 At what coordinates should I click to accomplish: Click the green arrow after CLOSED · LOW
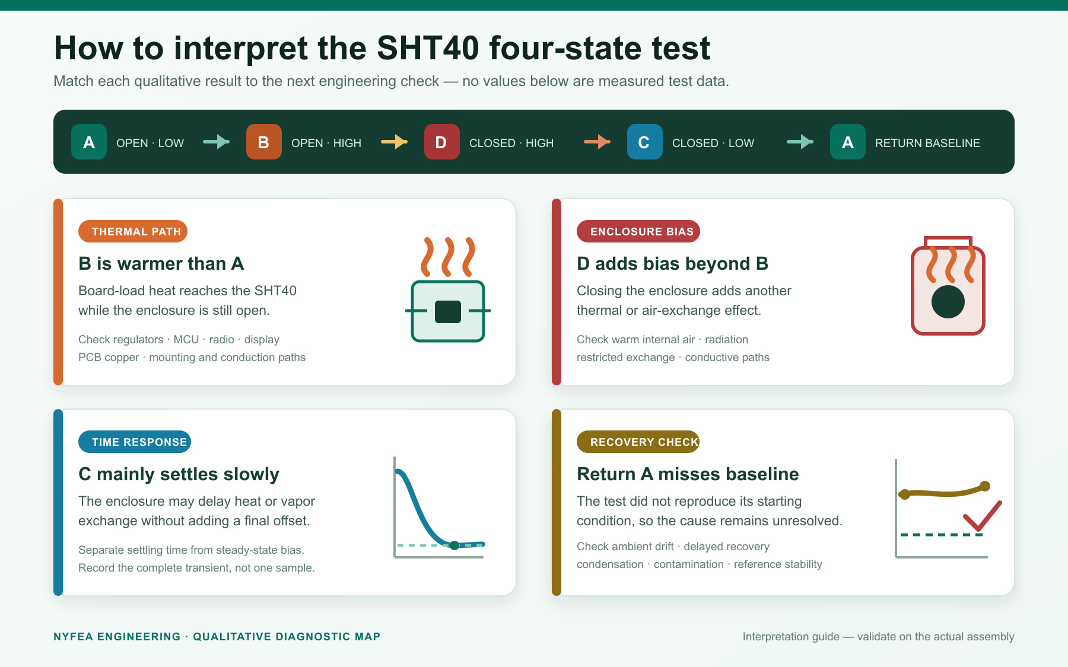tap(800, 142)
